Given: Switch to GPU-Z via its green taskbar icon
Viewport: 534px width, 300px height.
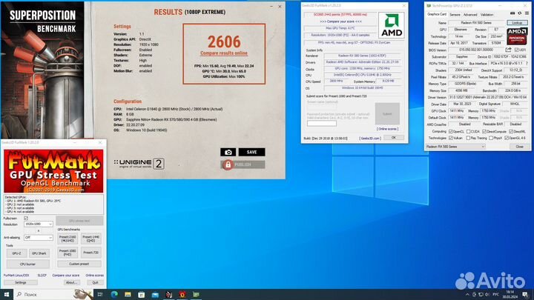Looking at the screenshot, I should [196, 294].
